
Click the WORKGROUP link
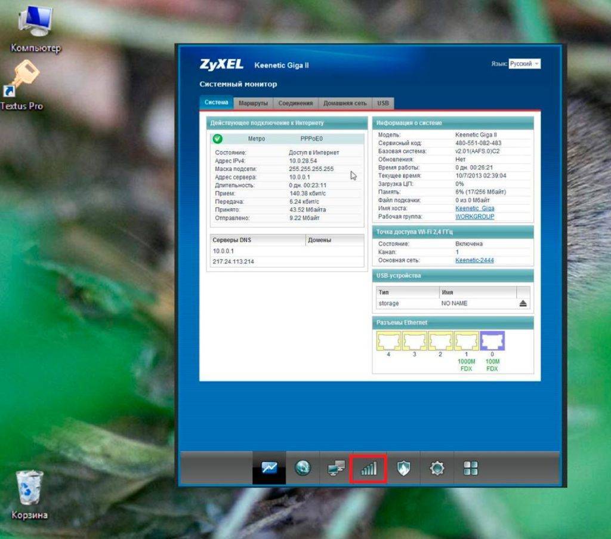474,217
